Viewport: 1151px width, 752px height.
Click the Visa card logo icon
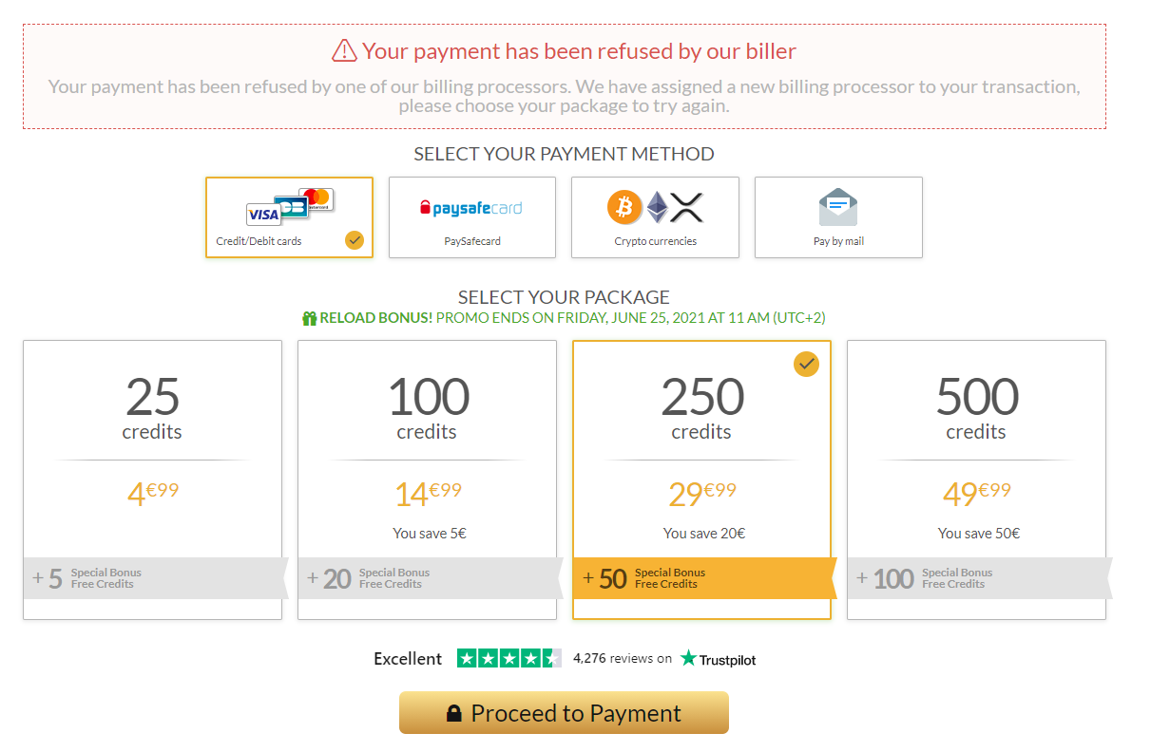click(263, 215)
